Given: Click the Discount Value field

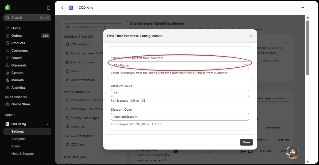Looking at the screenshot, I should 180,93.
